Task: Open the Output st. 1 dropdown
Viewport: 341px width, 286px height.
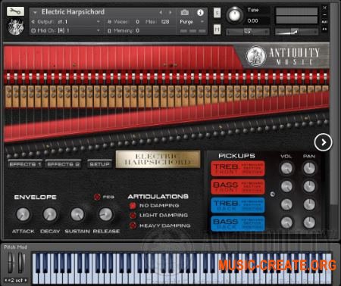Action: (x=66, y=22)
